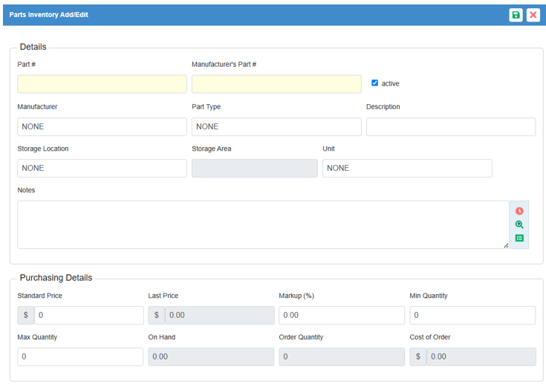Click the Markup (%) field

[342, 315]
